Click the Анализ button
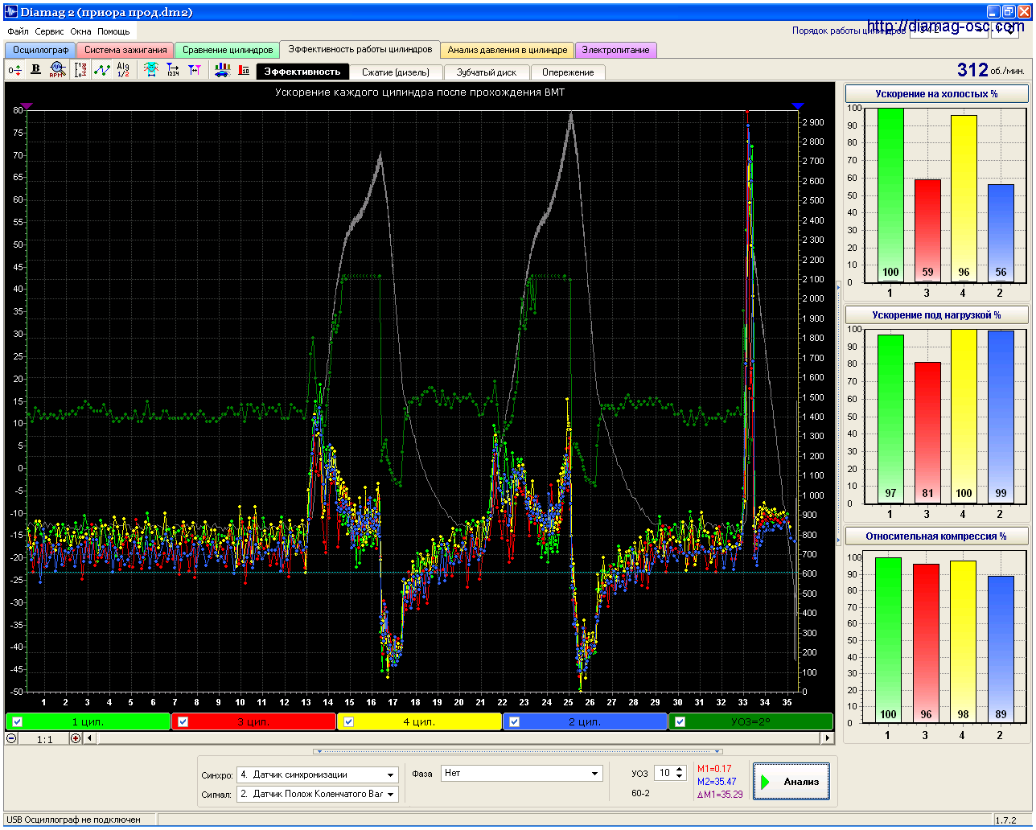 click(791, 782)
